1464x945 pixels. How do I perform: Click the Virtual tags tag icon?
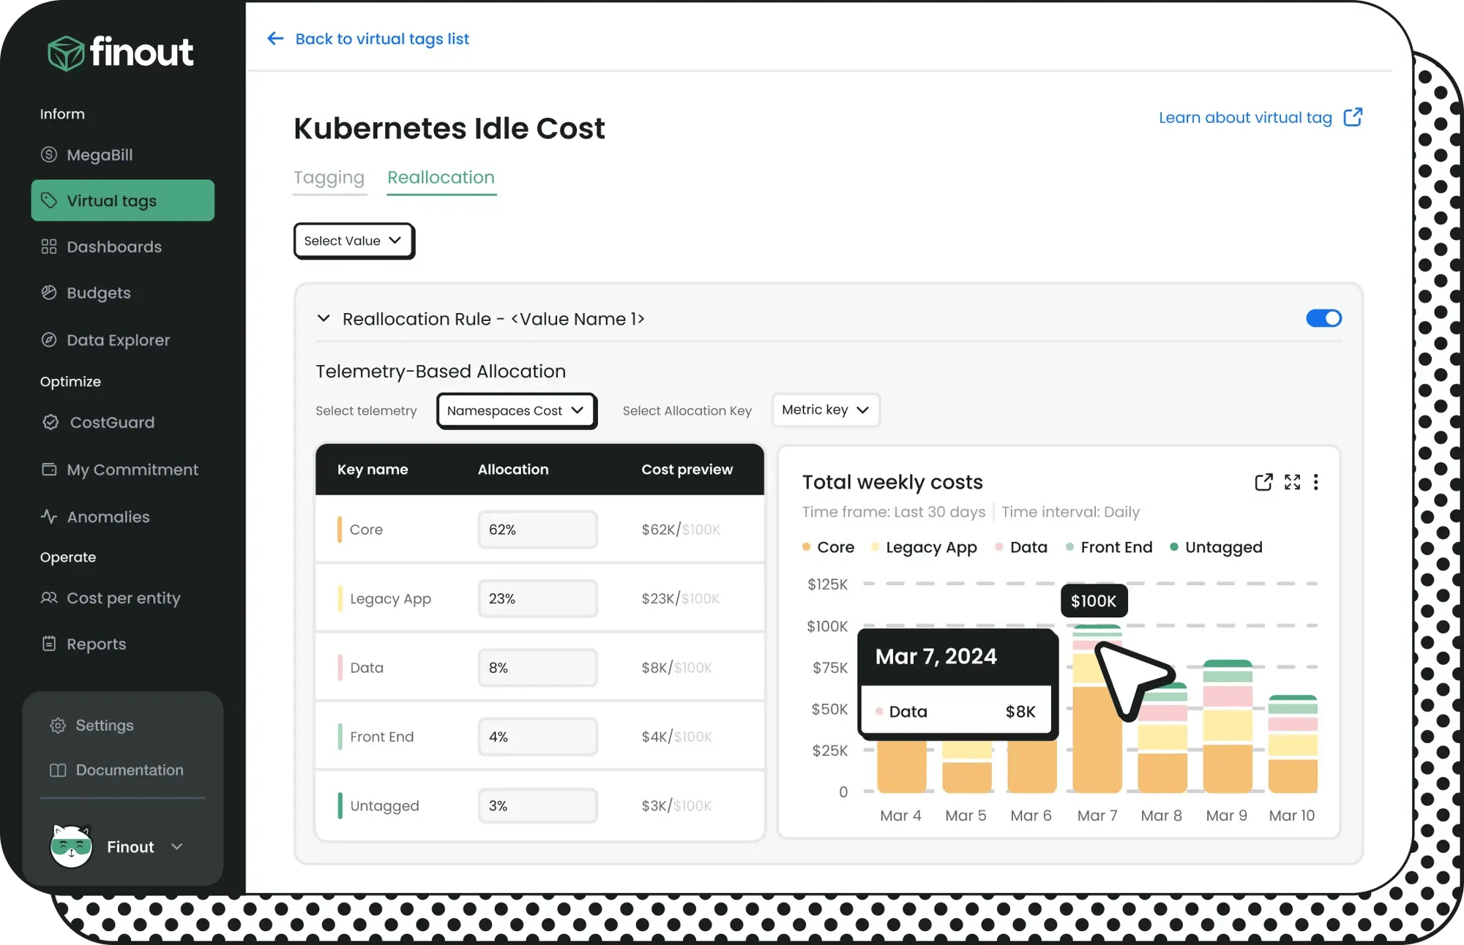(49, 200)
